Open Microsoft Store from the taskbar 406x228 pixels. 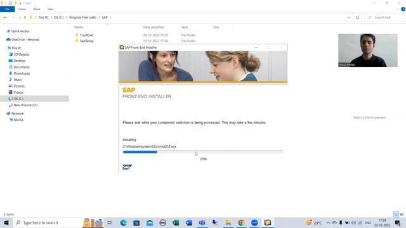tap(136, 222)
